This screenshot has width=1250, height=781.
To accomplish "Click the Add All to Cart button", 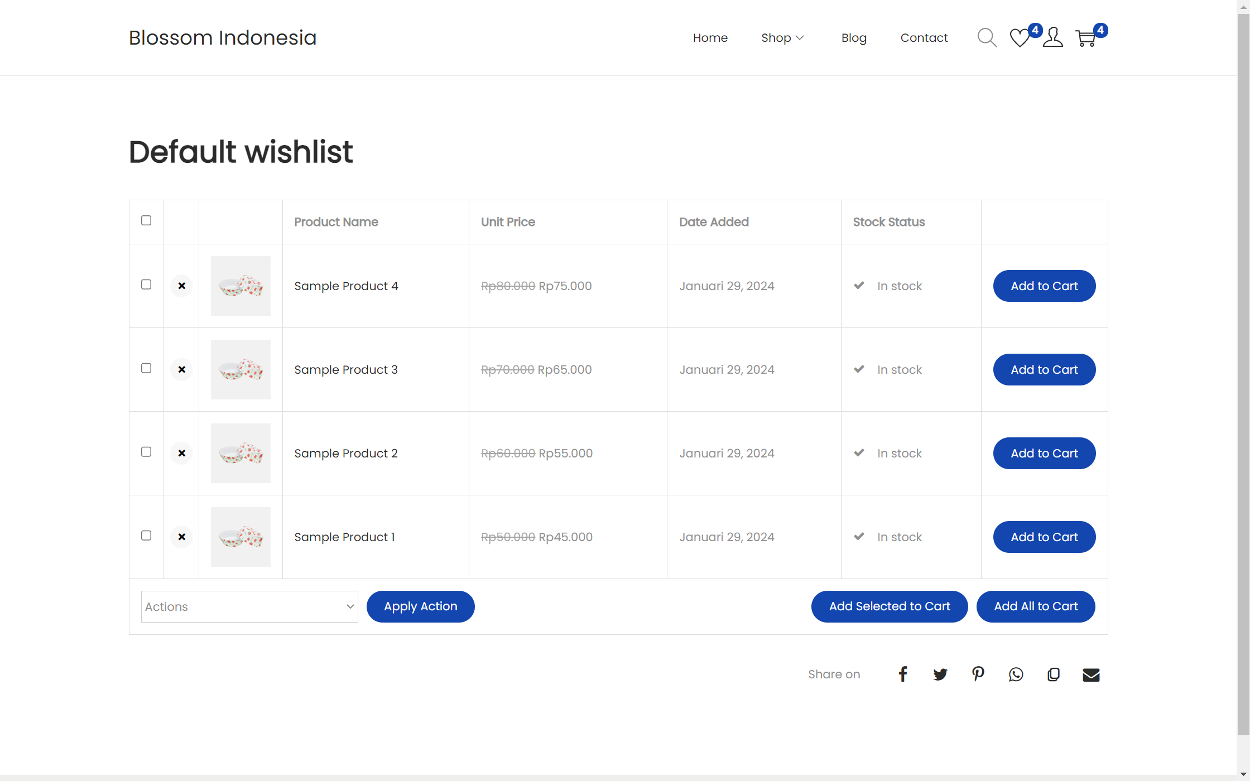I will pyautogui.click(x=1035, y=606).
